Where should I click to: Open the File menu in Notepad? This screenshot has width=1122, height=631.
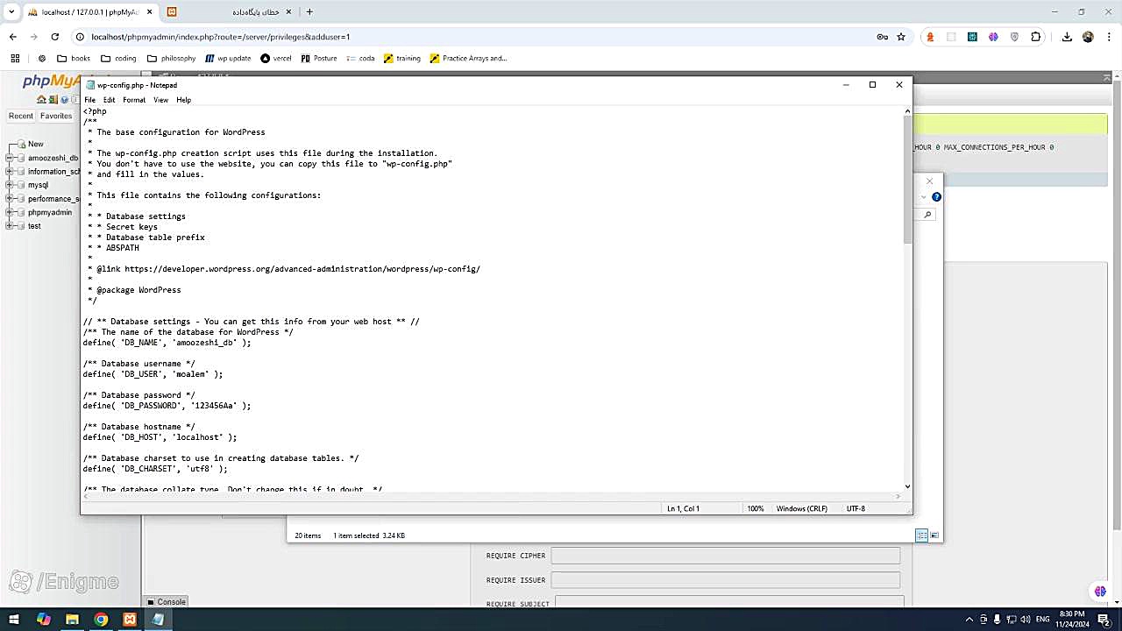click(x=89, y=100)
